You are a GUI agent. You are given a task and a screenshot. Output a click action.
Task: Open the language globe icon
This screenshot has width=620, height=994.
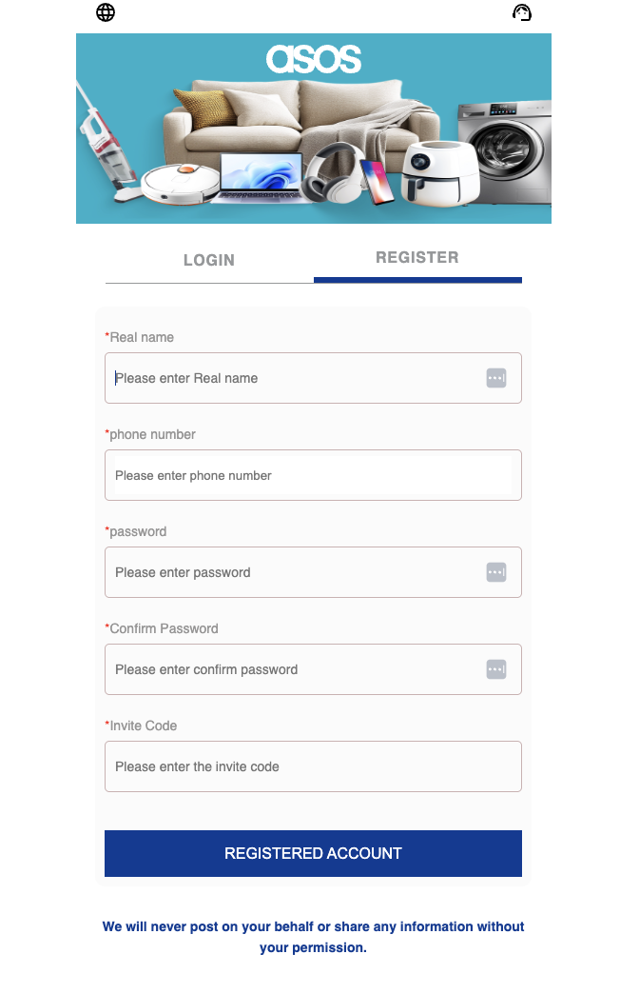(106, 12)
